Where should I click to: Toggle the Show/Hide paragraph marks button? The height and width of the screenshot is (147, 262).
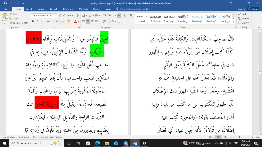pos(131,15)
